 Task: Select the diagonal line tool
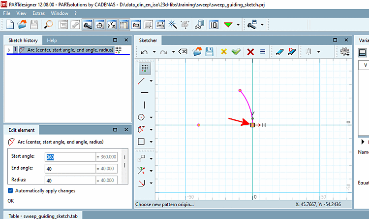click(141, 81)
